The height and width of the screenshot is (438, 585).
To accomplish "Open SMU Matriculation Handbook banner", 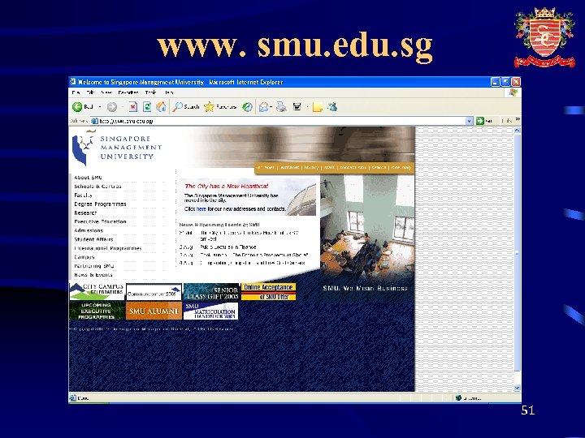I will tap(210, 311).
